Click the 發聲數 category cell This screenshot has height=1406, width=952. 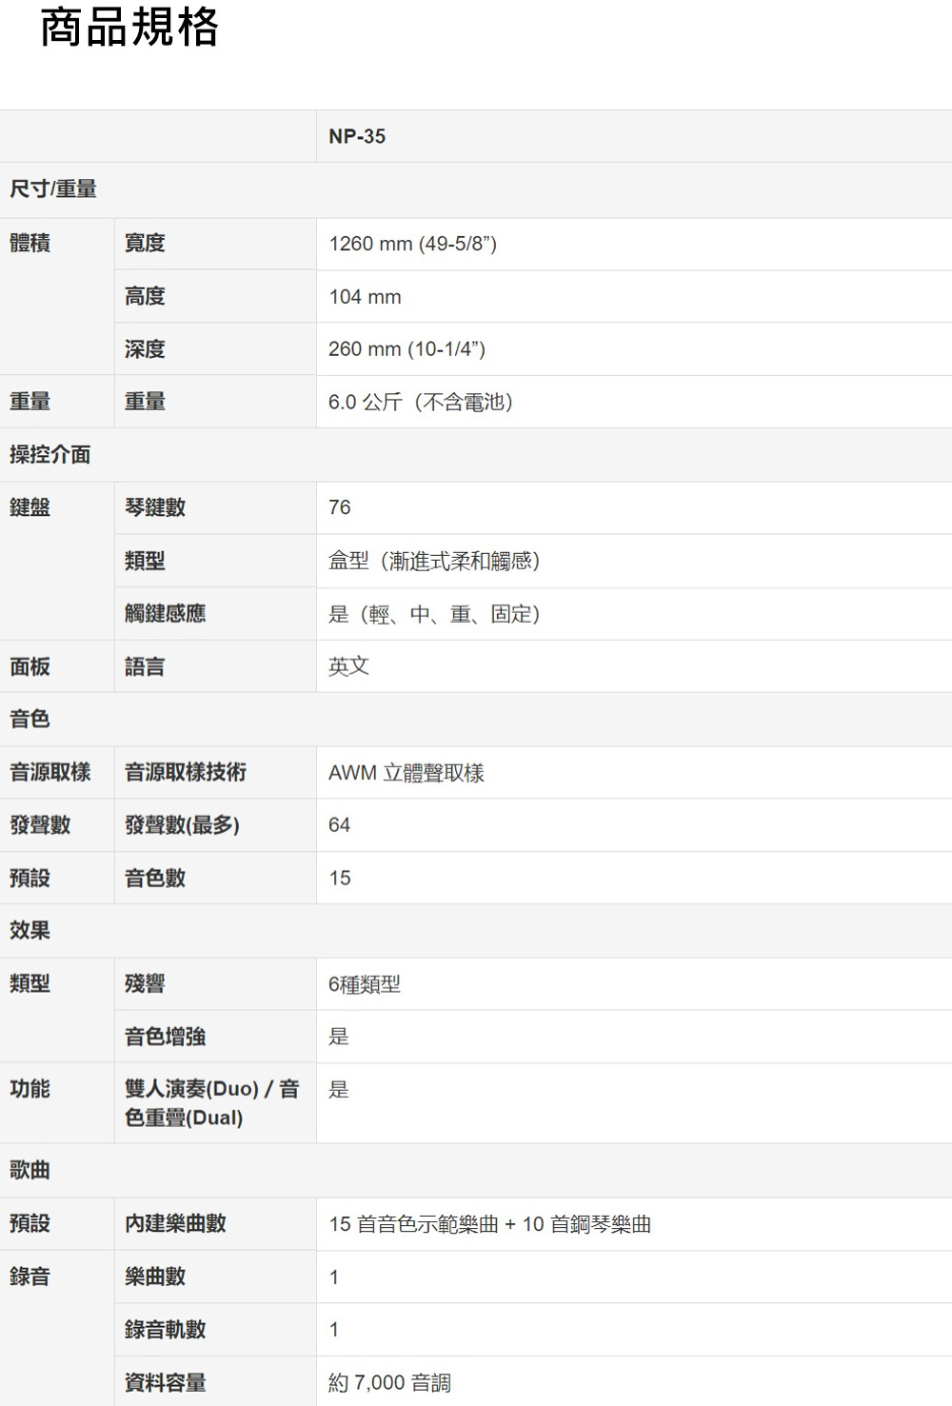[57, 824]
